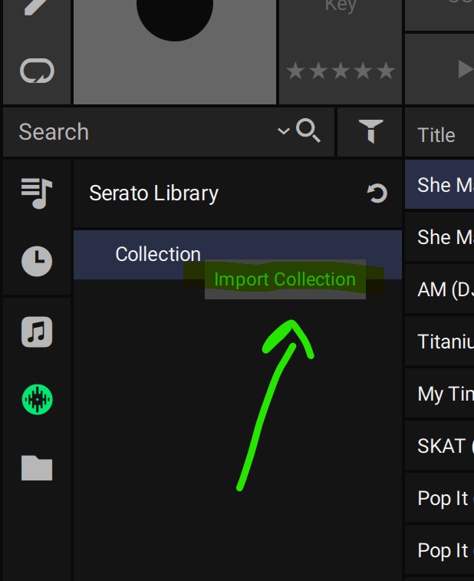Click the album art disc thumbnail
The width and height of the screenshot is (474, 581).
(175, 52)
